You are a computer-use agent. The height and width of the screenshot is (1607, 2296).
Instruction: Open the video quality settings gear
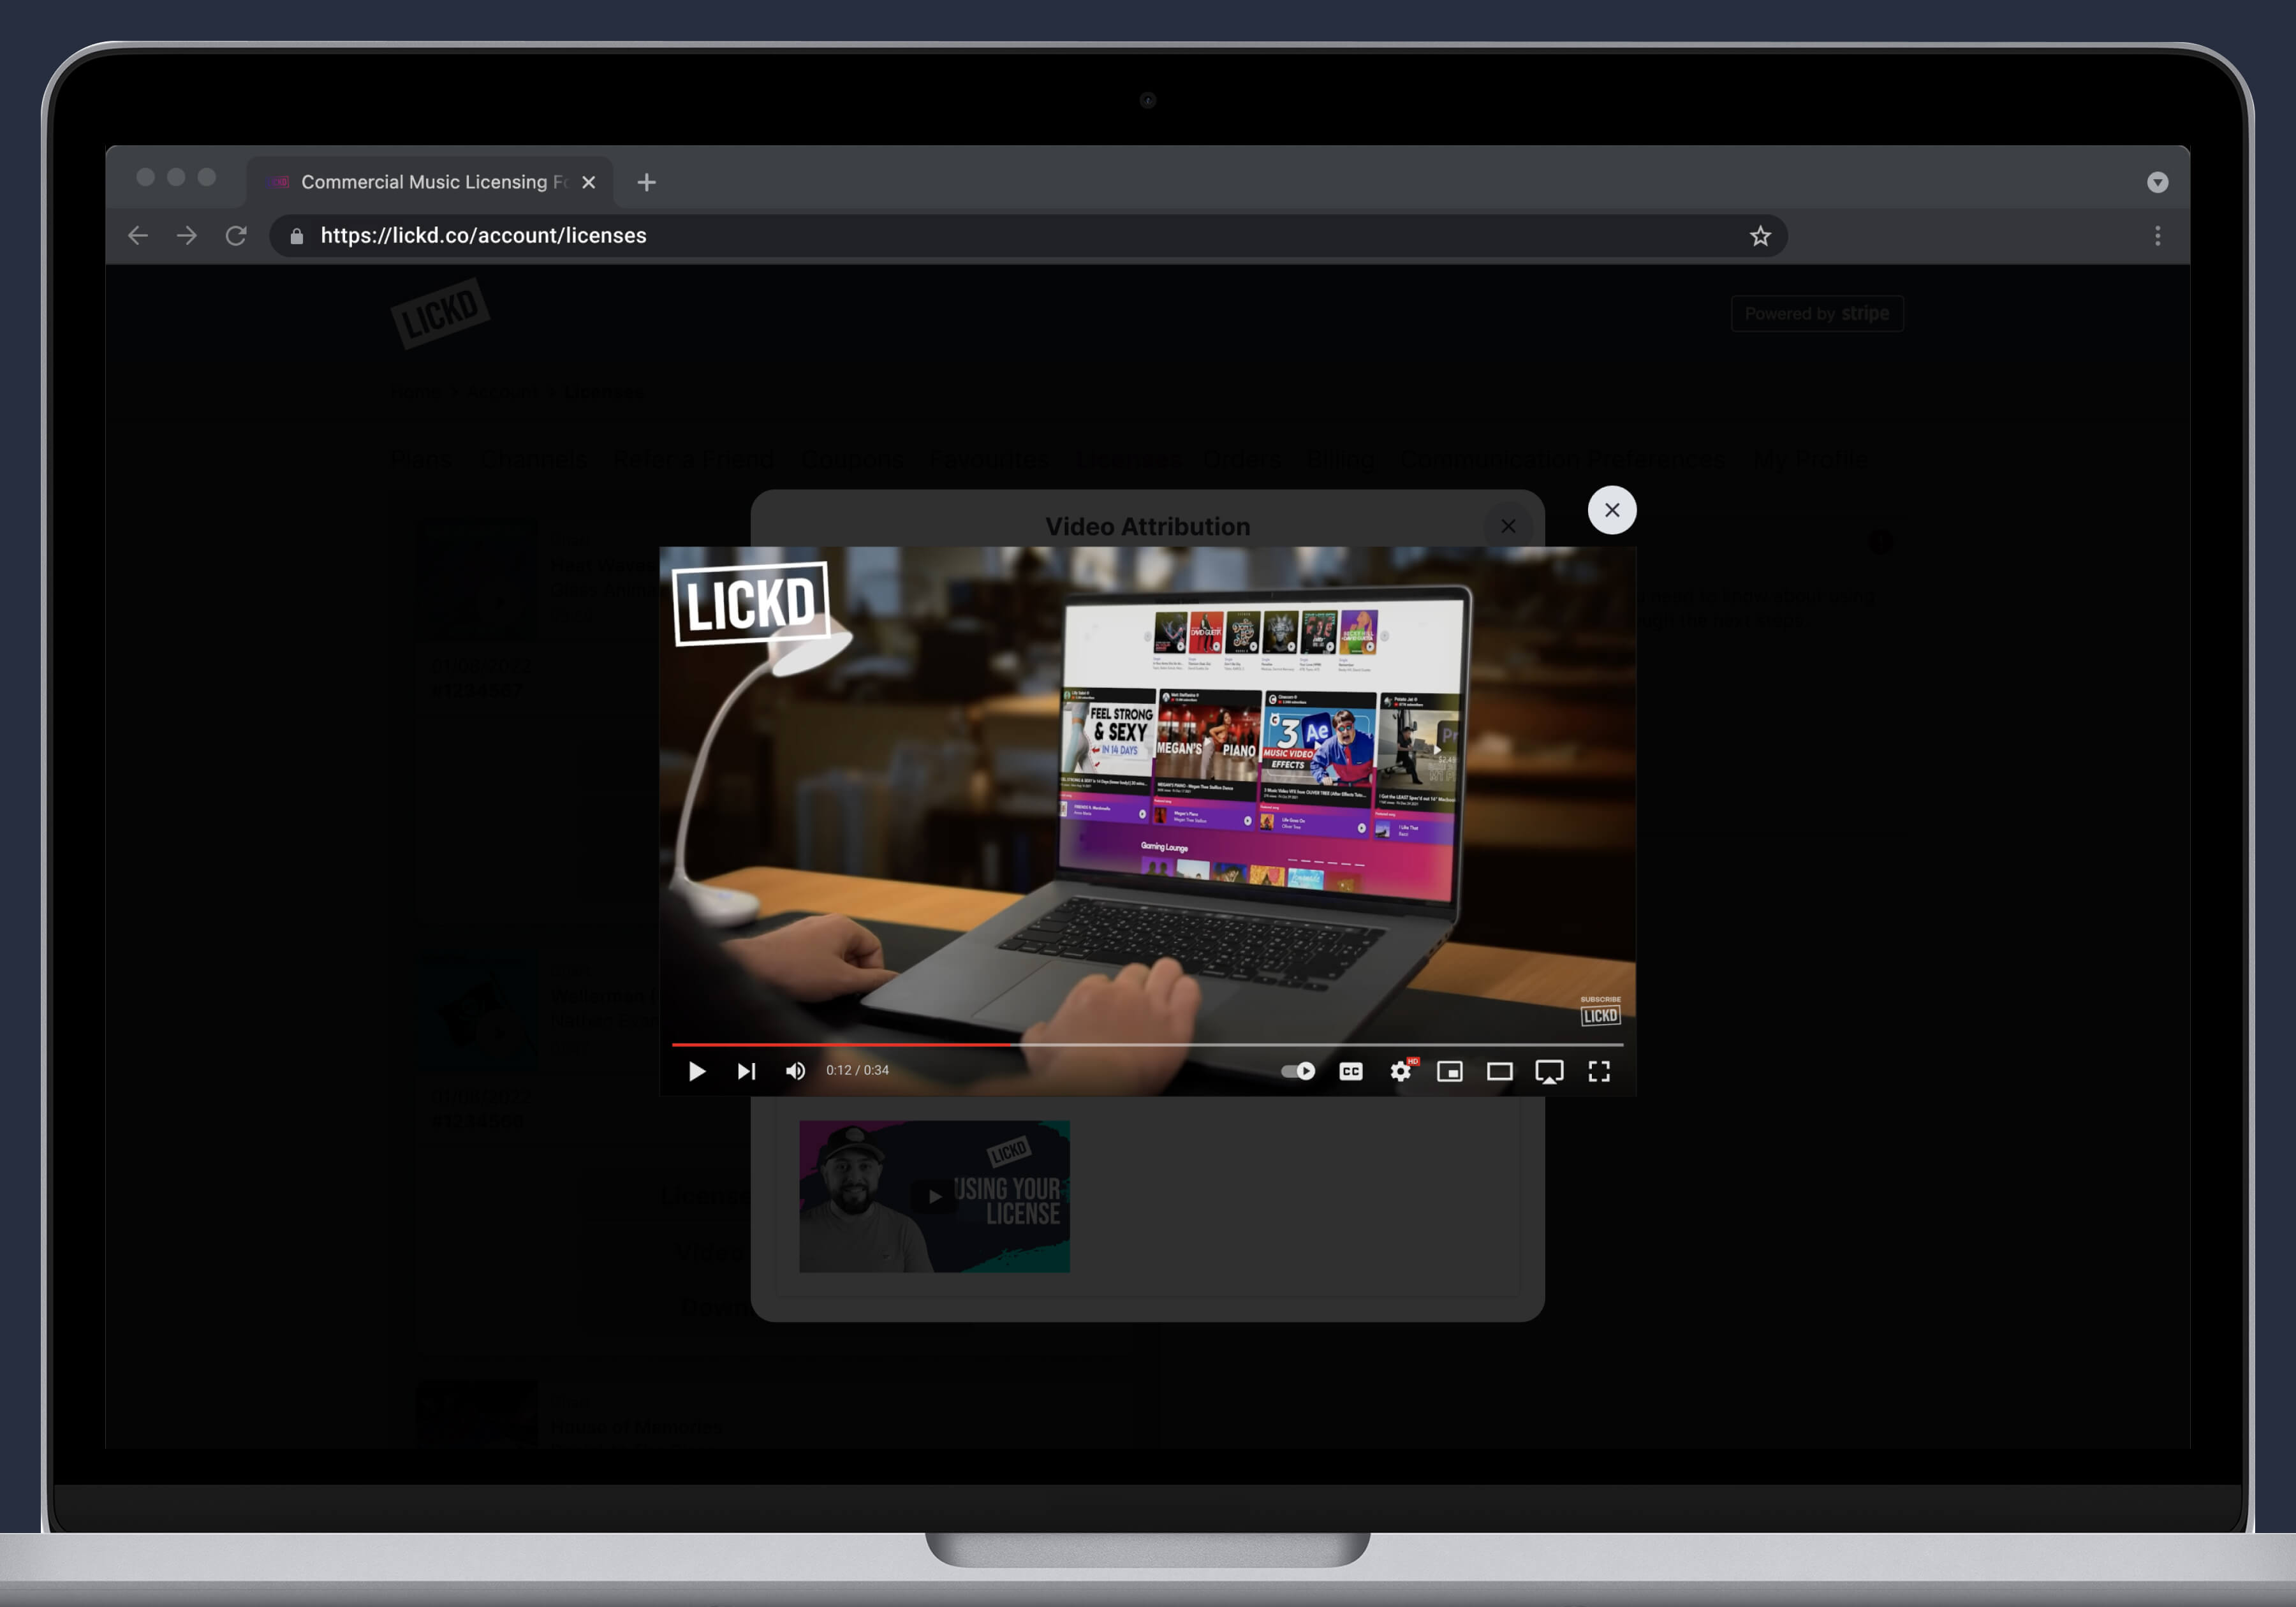click(1401, 1071)
